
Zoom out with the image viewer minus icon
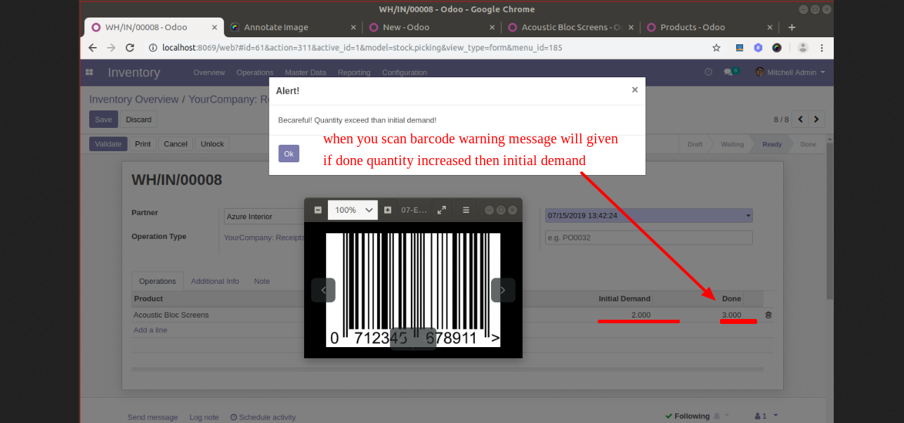[317, 210]
